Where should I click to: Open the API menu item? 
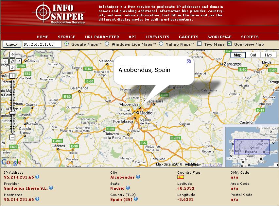[x=132, y=37]
